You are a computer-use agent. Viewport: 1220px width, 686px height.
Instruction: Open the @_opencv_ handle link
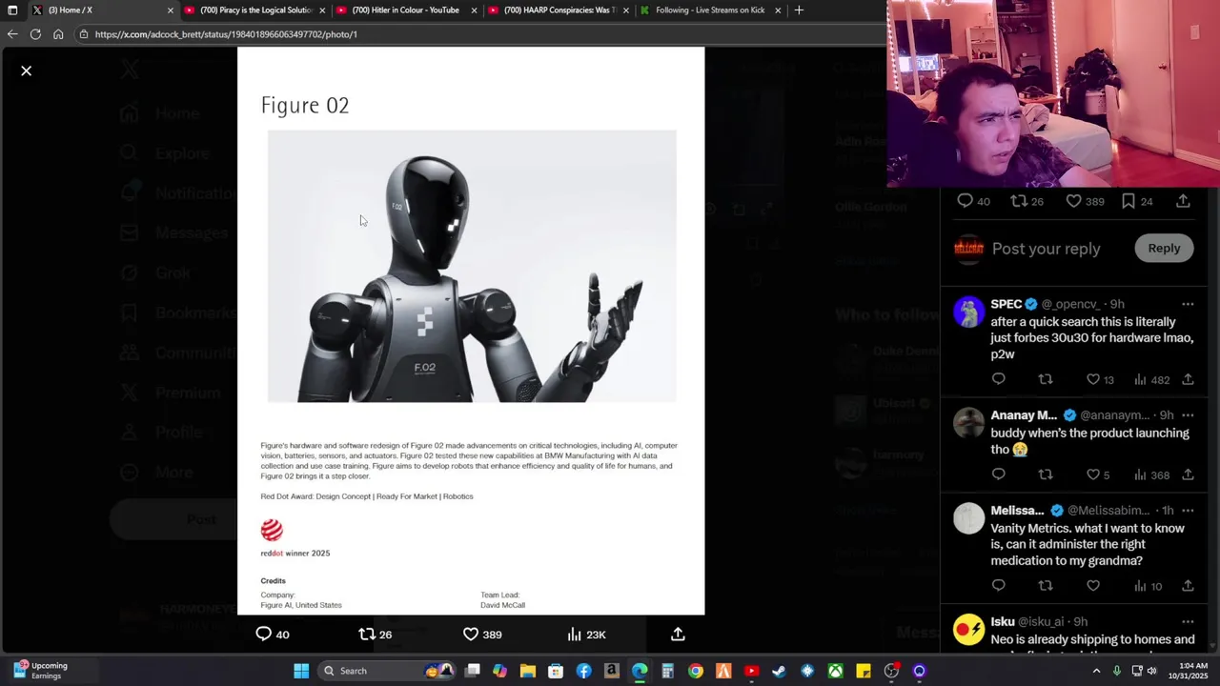(x=1069, y=304)
